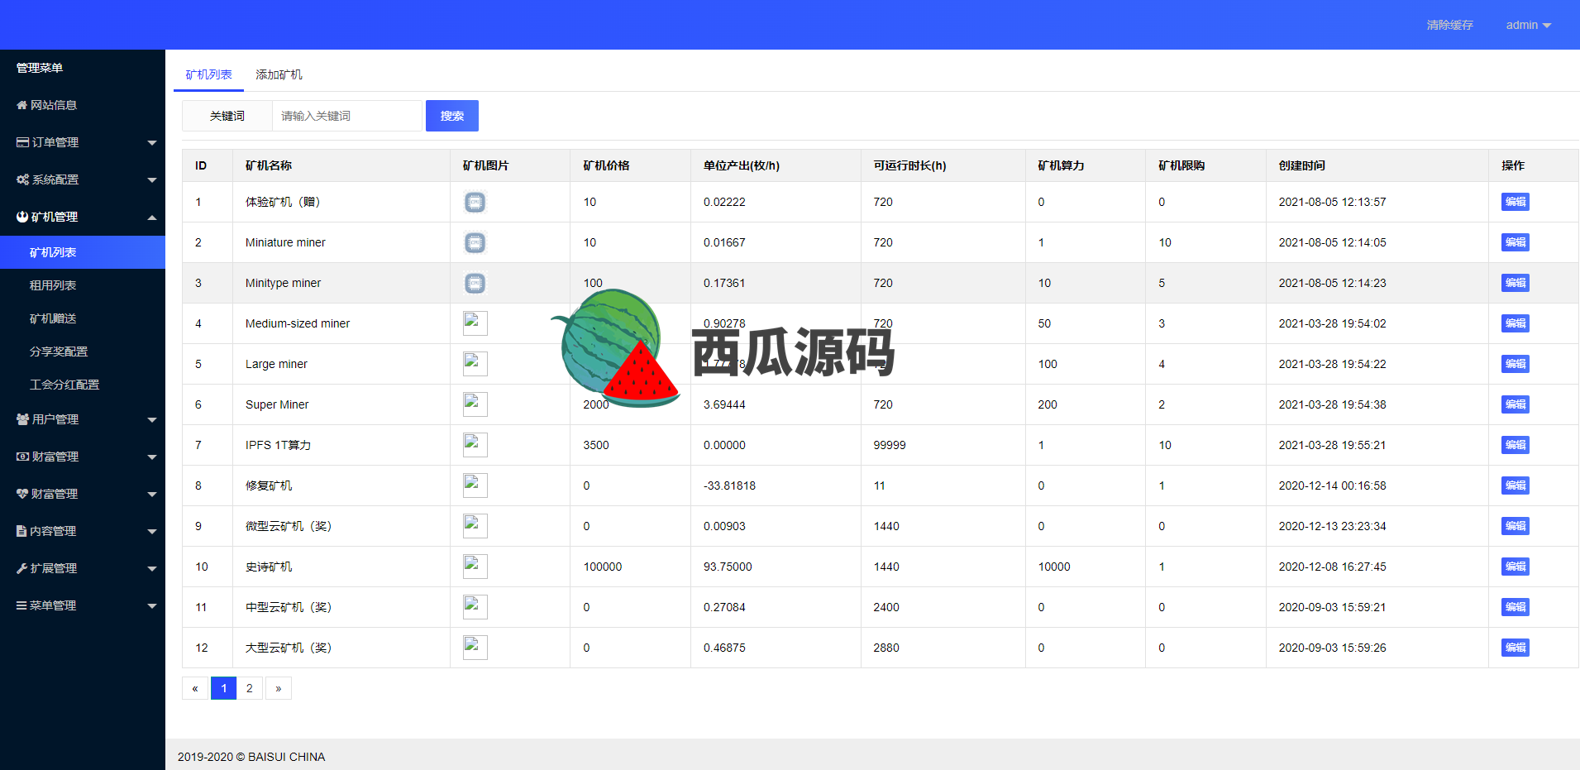Open thumbnail image of Miniature miner
The height and width of the screenshot is (770, 1580).
click(475, 242)
